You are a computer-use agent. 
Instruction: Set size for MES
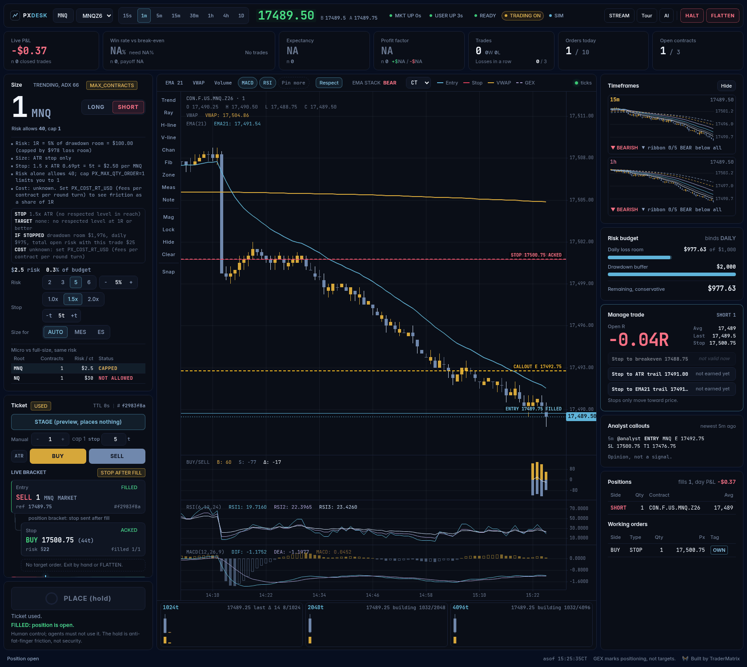click(x=80, y=332)
